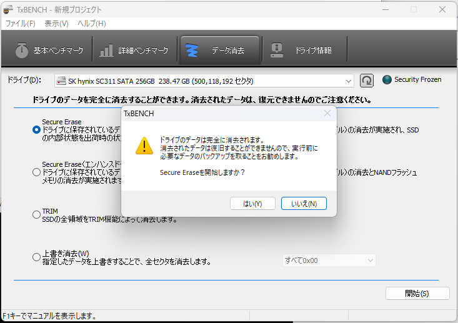Screen dimensions: 458x323
Task: Select the 上書き消去(W) radio option
Action: [36, 257]
